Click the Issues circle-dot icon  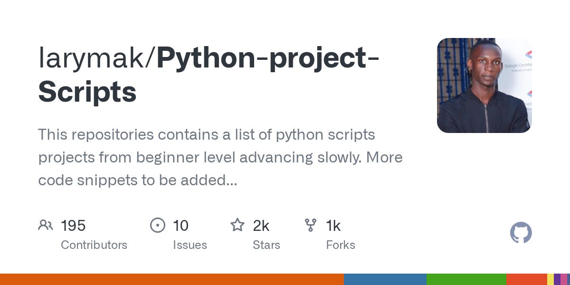tap(157, 225)
